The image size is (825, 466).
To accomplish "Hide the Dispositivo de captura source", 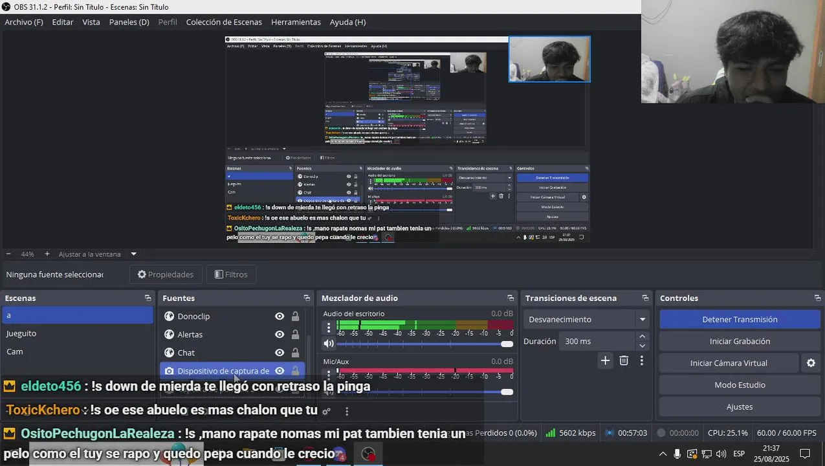I will pyautogui.click(x=280, y=370).
